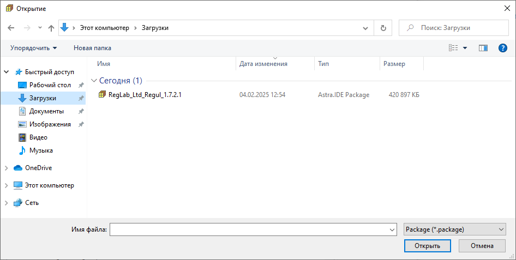This screenshot has width=516, height=260.
Task: Click the up one level arrow
Action: pyautogui.click(x=51, y=28)
